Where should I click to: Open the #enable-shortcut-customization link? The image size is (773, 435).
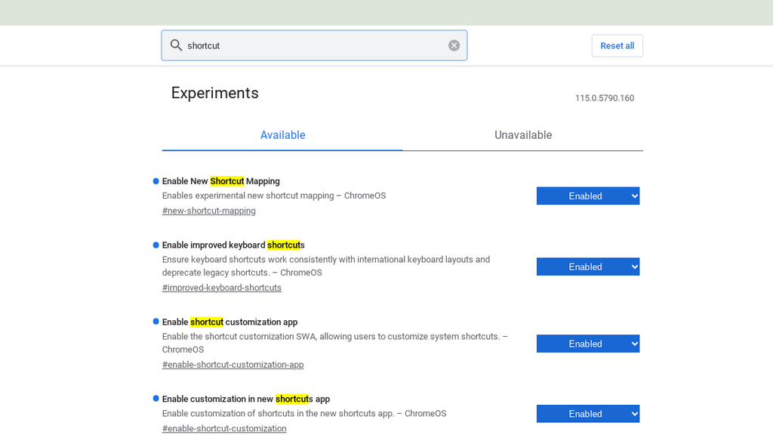click(224, 428)
